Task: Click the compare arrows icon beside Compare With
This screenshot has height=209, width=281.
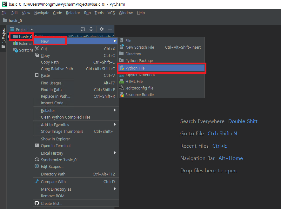Action: [x=37, y=181]
